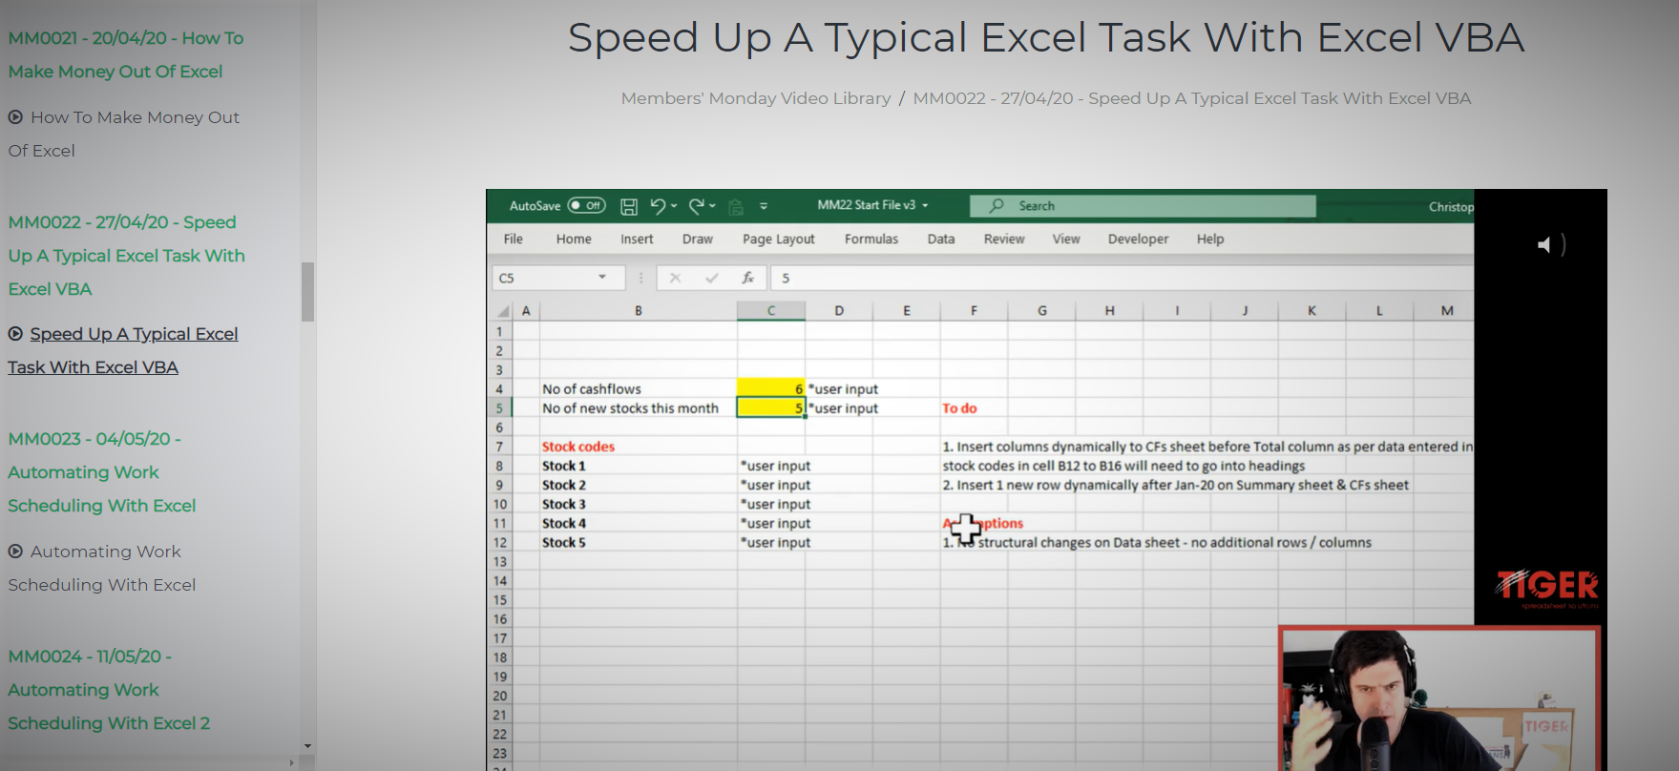Toggle the AutoSave switch

(586, 205)
